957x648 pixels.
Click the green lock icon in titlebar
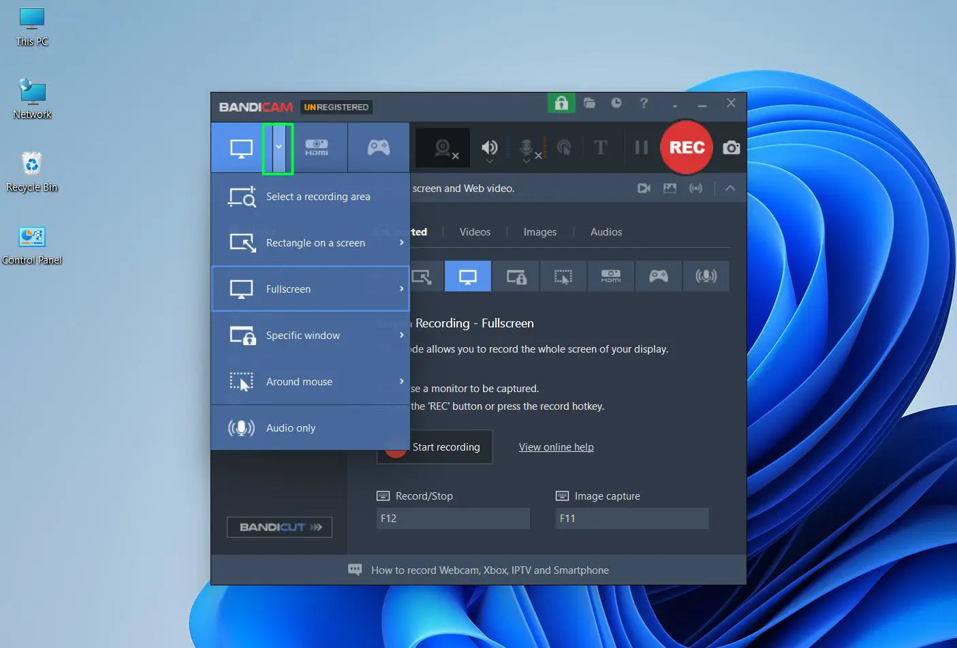coord(561,103)
